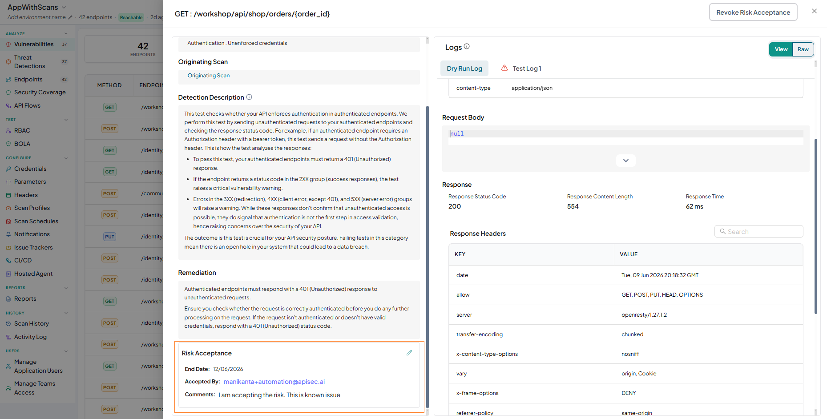
Task: Edit Risk Acceptance with pencil icon
Action: pos(409,353)
